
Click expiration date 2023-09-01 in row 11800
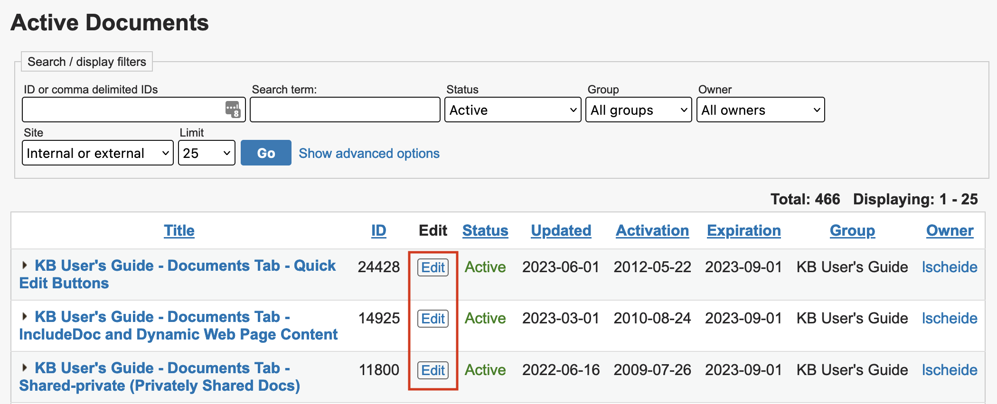tap(743, 370)
